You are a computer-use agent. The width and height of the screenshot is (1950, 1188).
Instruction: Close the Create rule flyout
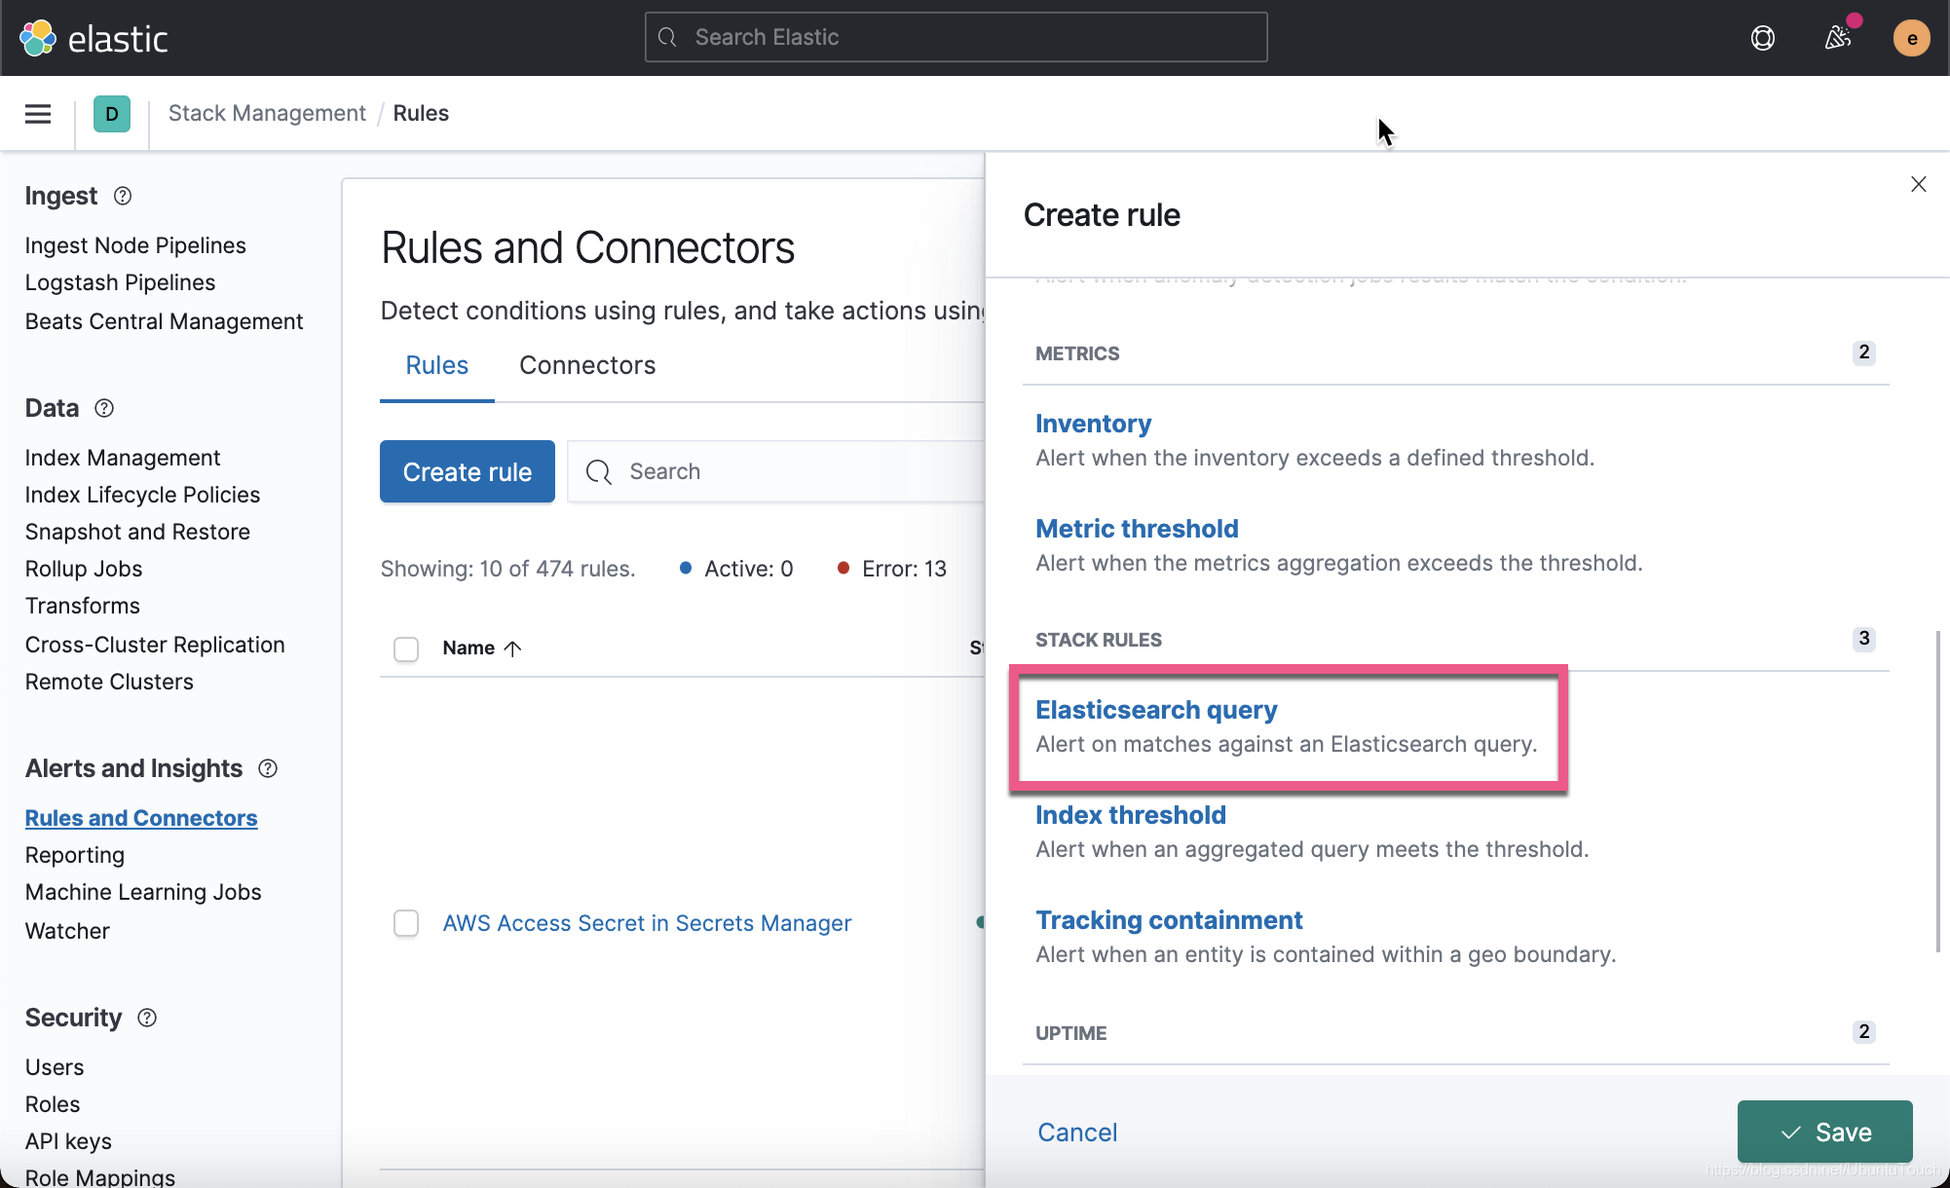[1918, 184]
